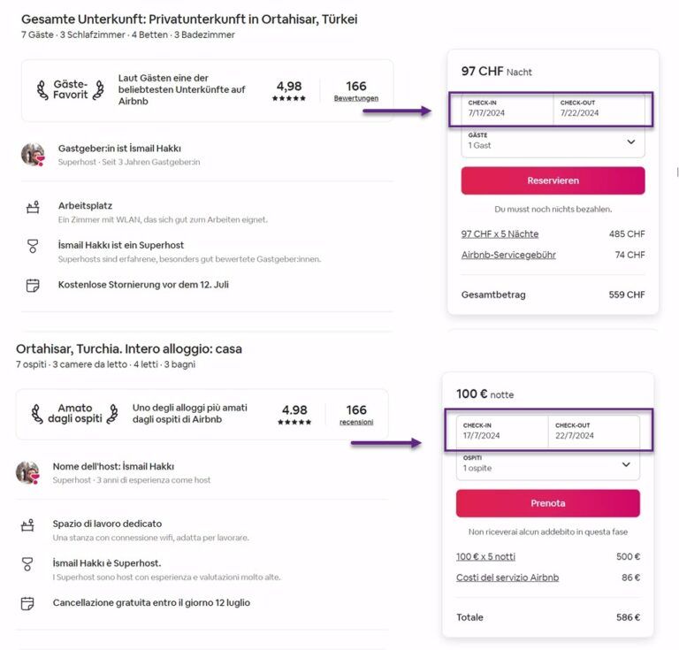Click host avatar next to Gastgeber:in
The height and width of the screenshot is (650, 679).
[x=33, y=154]
